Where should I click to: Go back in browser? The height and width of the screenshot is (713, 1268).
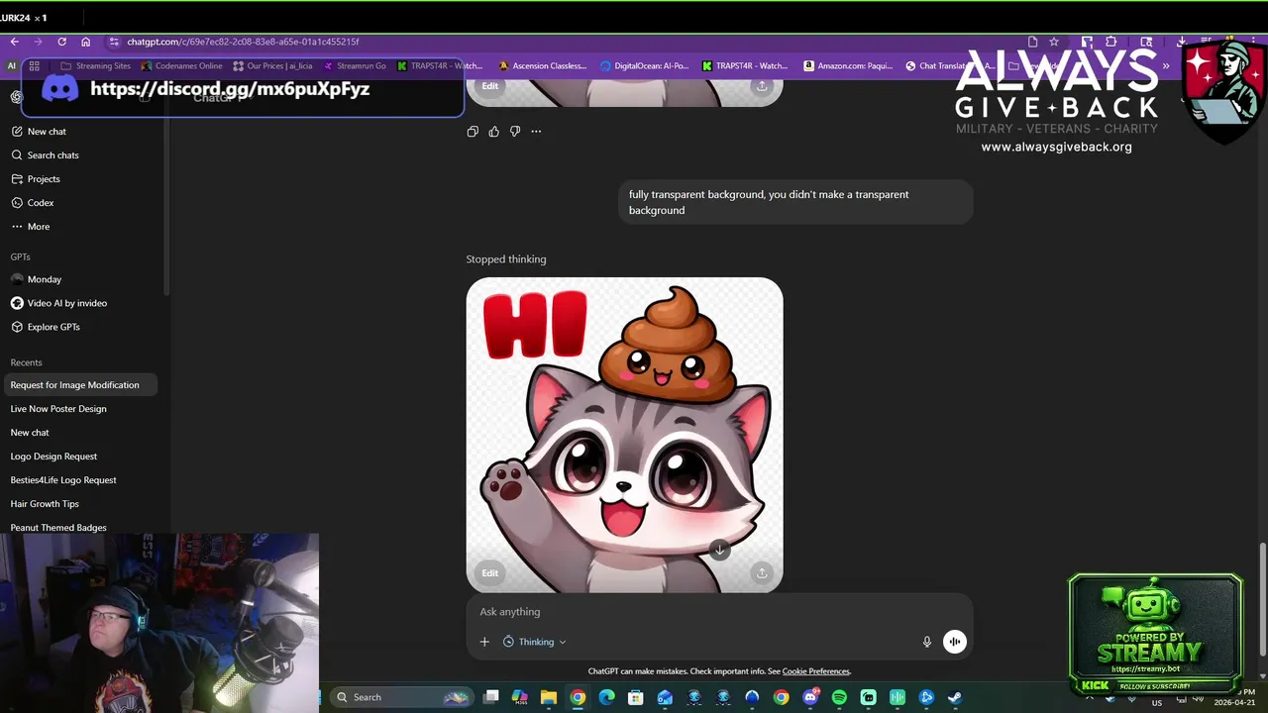[x=14, y=42]
